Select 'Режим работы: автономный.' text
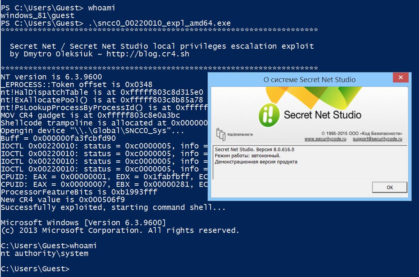This screenshot has height=277, width=419. 247,156
